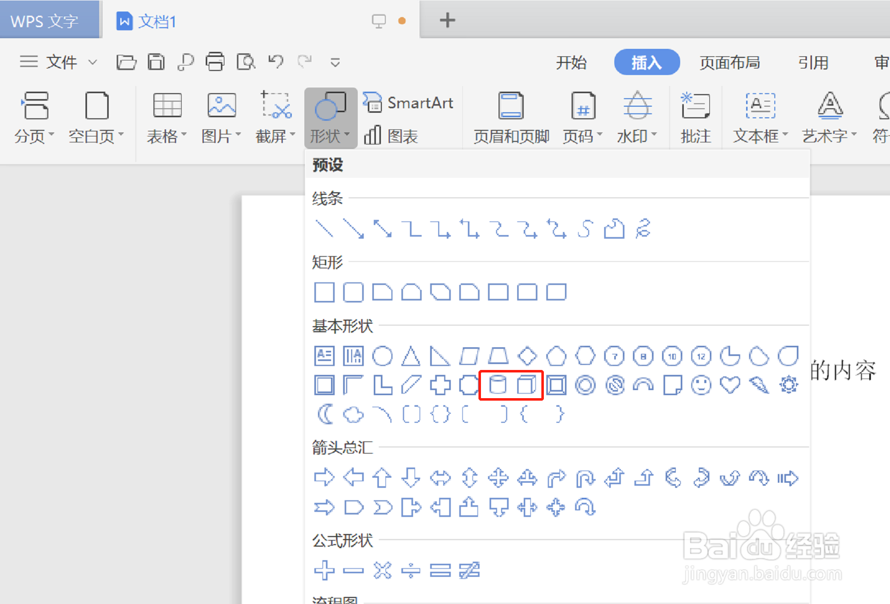Select the cylinder shape
This screenshot has height=604, width=890.
[498, 385]
